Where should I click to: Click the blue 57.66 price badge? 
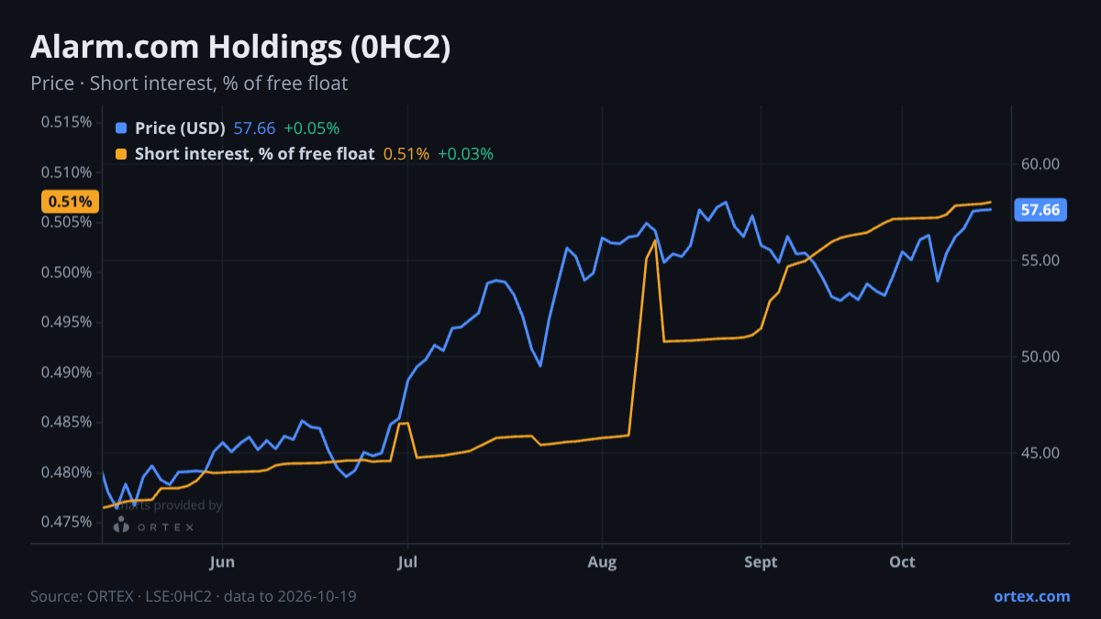point(1041,210)
